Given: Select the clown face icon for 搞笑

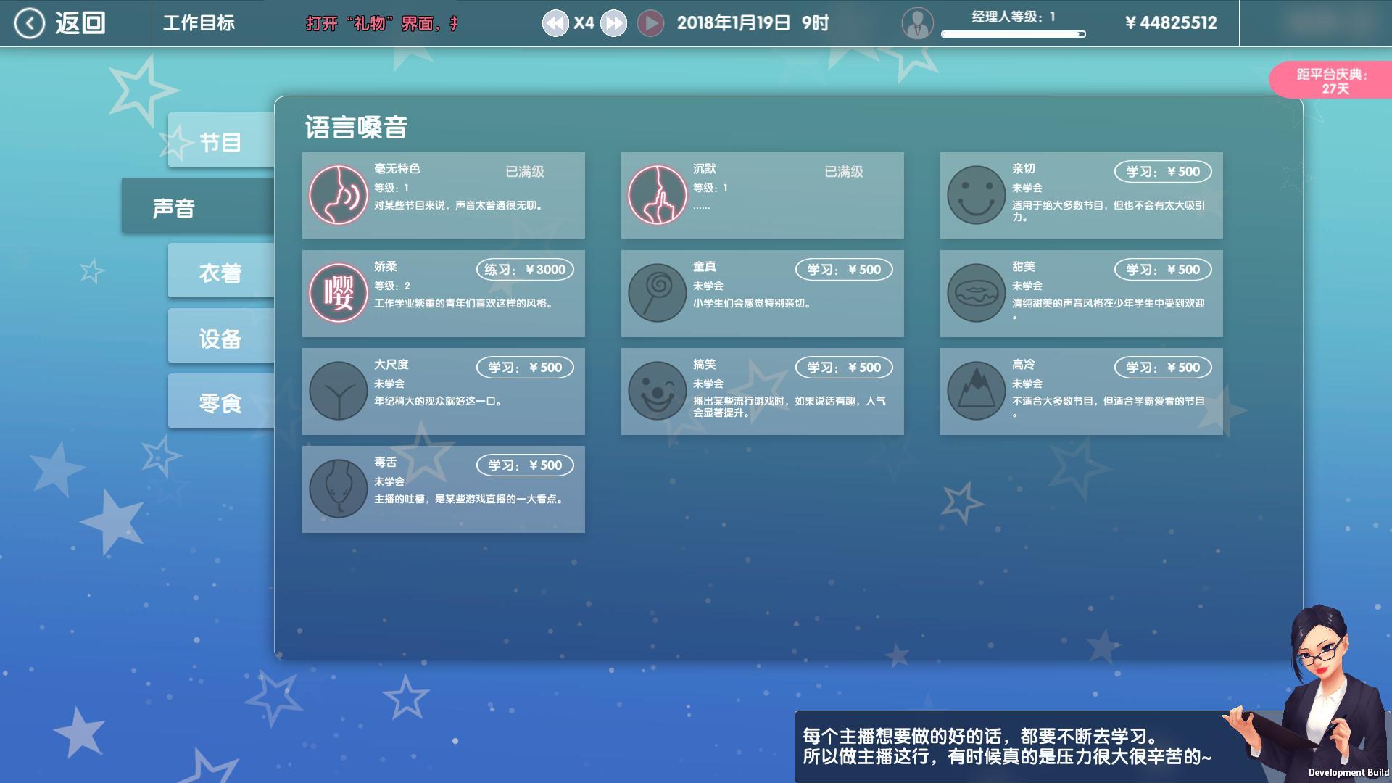Looking at the screenshot, I should click(657, 391).
